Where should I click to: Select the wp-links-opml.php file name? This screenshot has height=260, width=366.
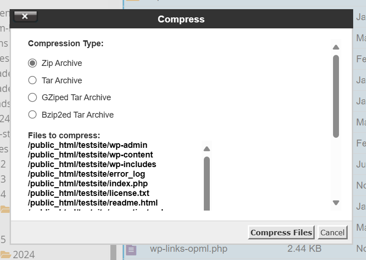click(x=189, y=249)
